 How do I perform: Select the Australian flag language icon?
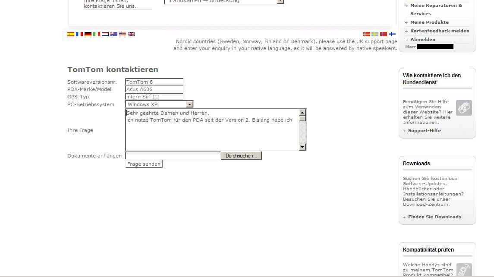point(114,34)
